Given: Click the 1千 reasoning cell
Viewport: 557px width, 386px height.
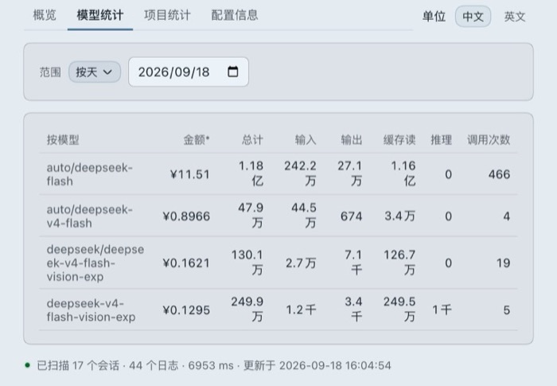Looking at the screenshot, I should tap(442, 310).
